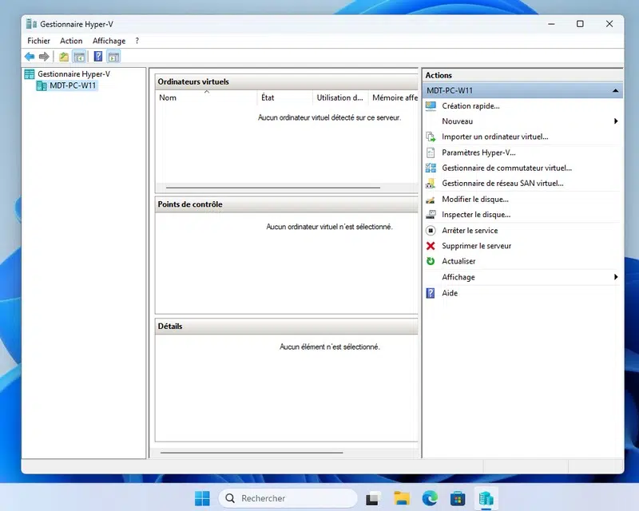639x511 pixels.
Task: Open the Fichier menu
Action: pyautogui.click(x=38, y=41)
